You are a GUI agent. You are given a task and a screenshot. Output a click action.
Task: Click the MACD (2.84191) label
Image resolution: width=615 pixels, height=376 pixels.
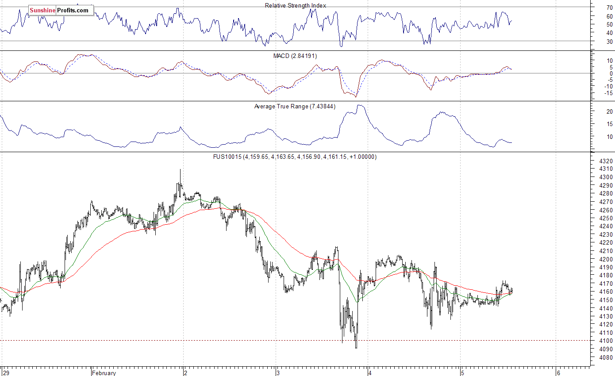pyautogui.click(x=295, y=56)
